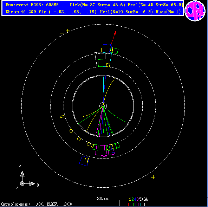
Task: Click the Y axis arrowhead
Action: pyautogui.click(x=22, y=174)
